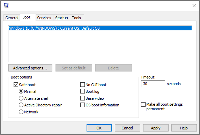200x135 pixels.
Task: Close the System Configuration dialog
Action: [x=194, y=6]
